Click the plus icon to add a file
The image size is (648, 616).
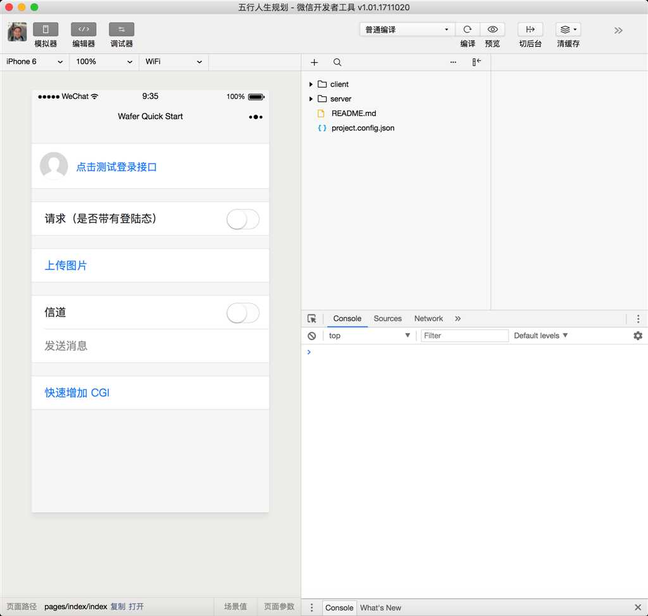coord(314,62)
